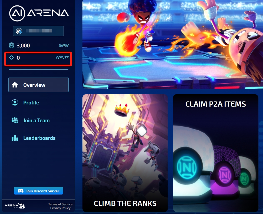Open the Profile page
This screenshot has width=263, height=214.
pyautogui.click(x=31, y=103)
